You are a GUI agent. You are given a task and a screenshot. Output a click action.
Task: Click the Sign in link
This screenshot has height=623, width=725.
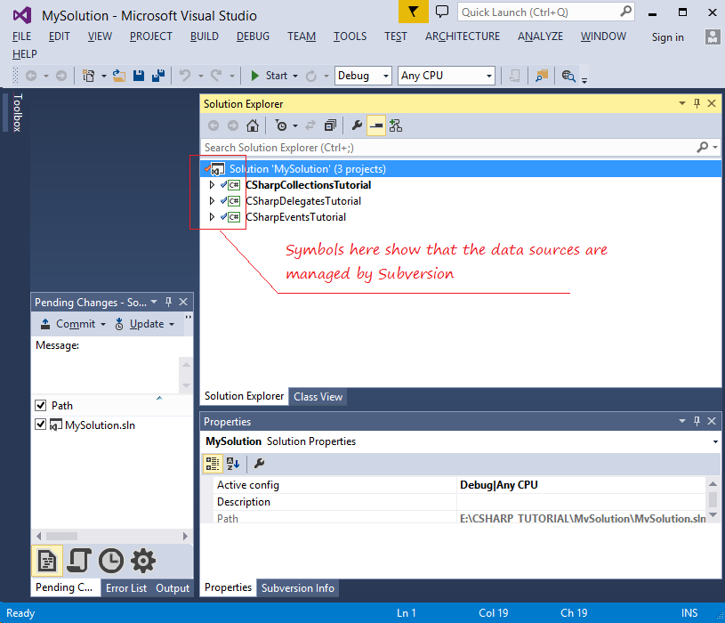tap(668, 37)
